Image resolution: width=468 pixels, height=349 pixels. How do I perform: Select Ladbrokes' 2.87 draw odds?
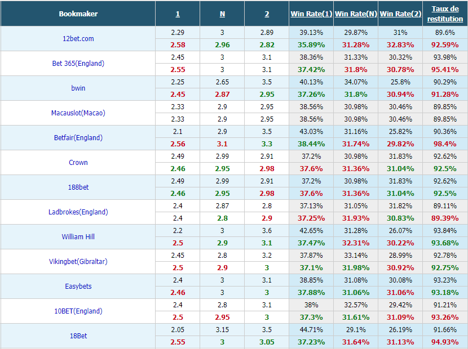[x=222, y=205]
